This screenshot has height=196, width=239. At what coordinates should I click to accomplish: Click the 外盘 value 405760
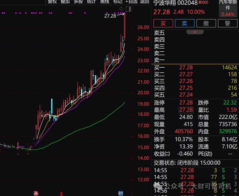(184, 131)
